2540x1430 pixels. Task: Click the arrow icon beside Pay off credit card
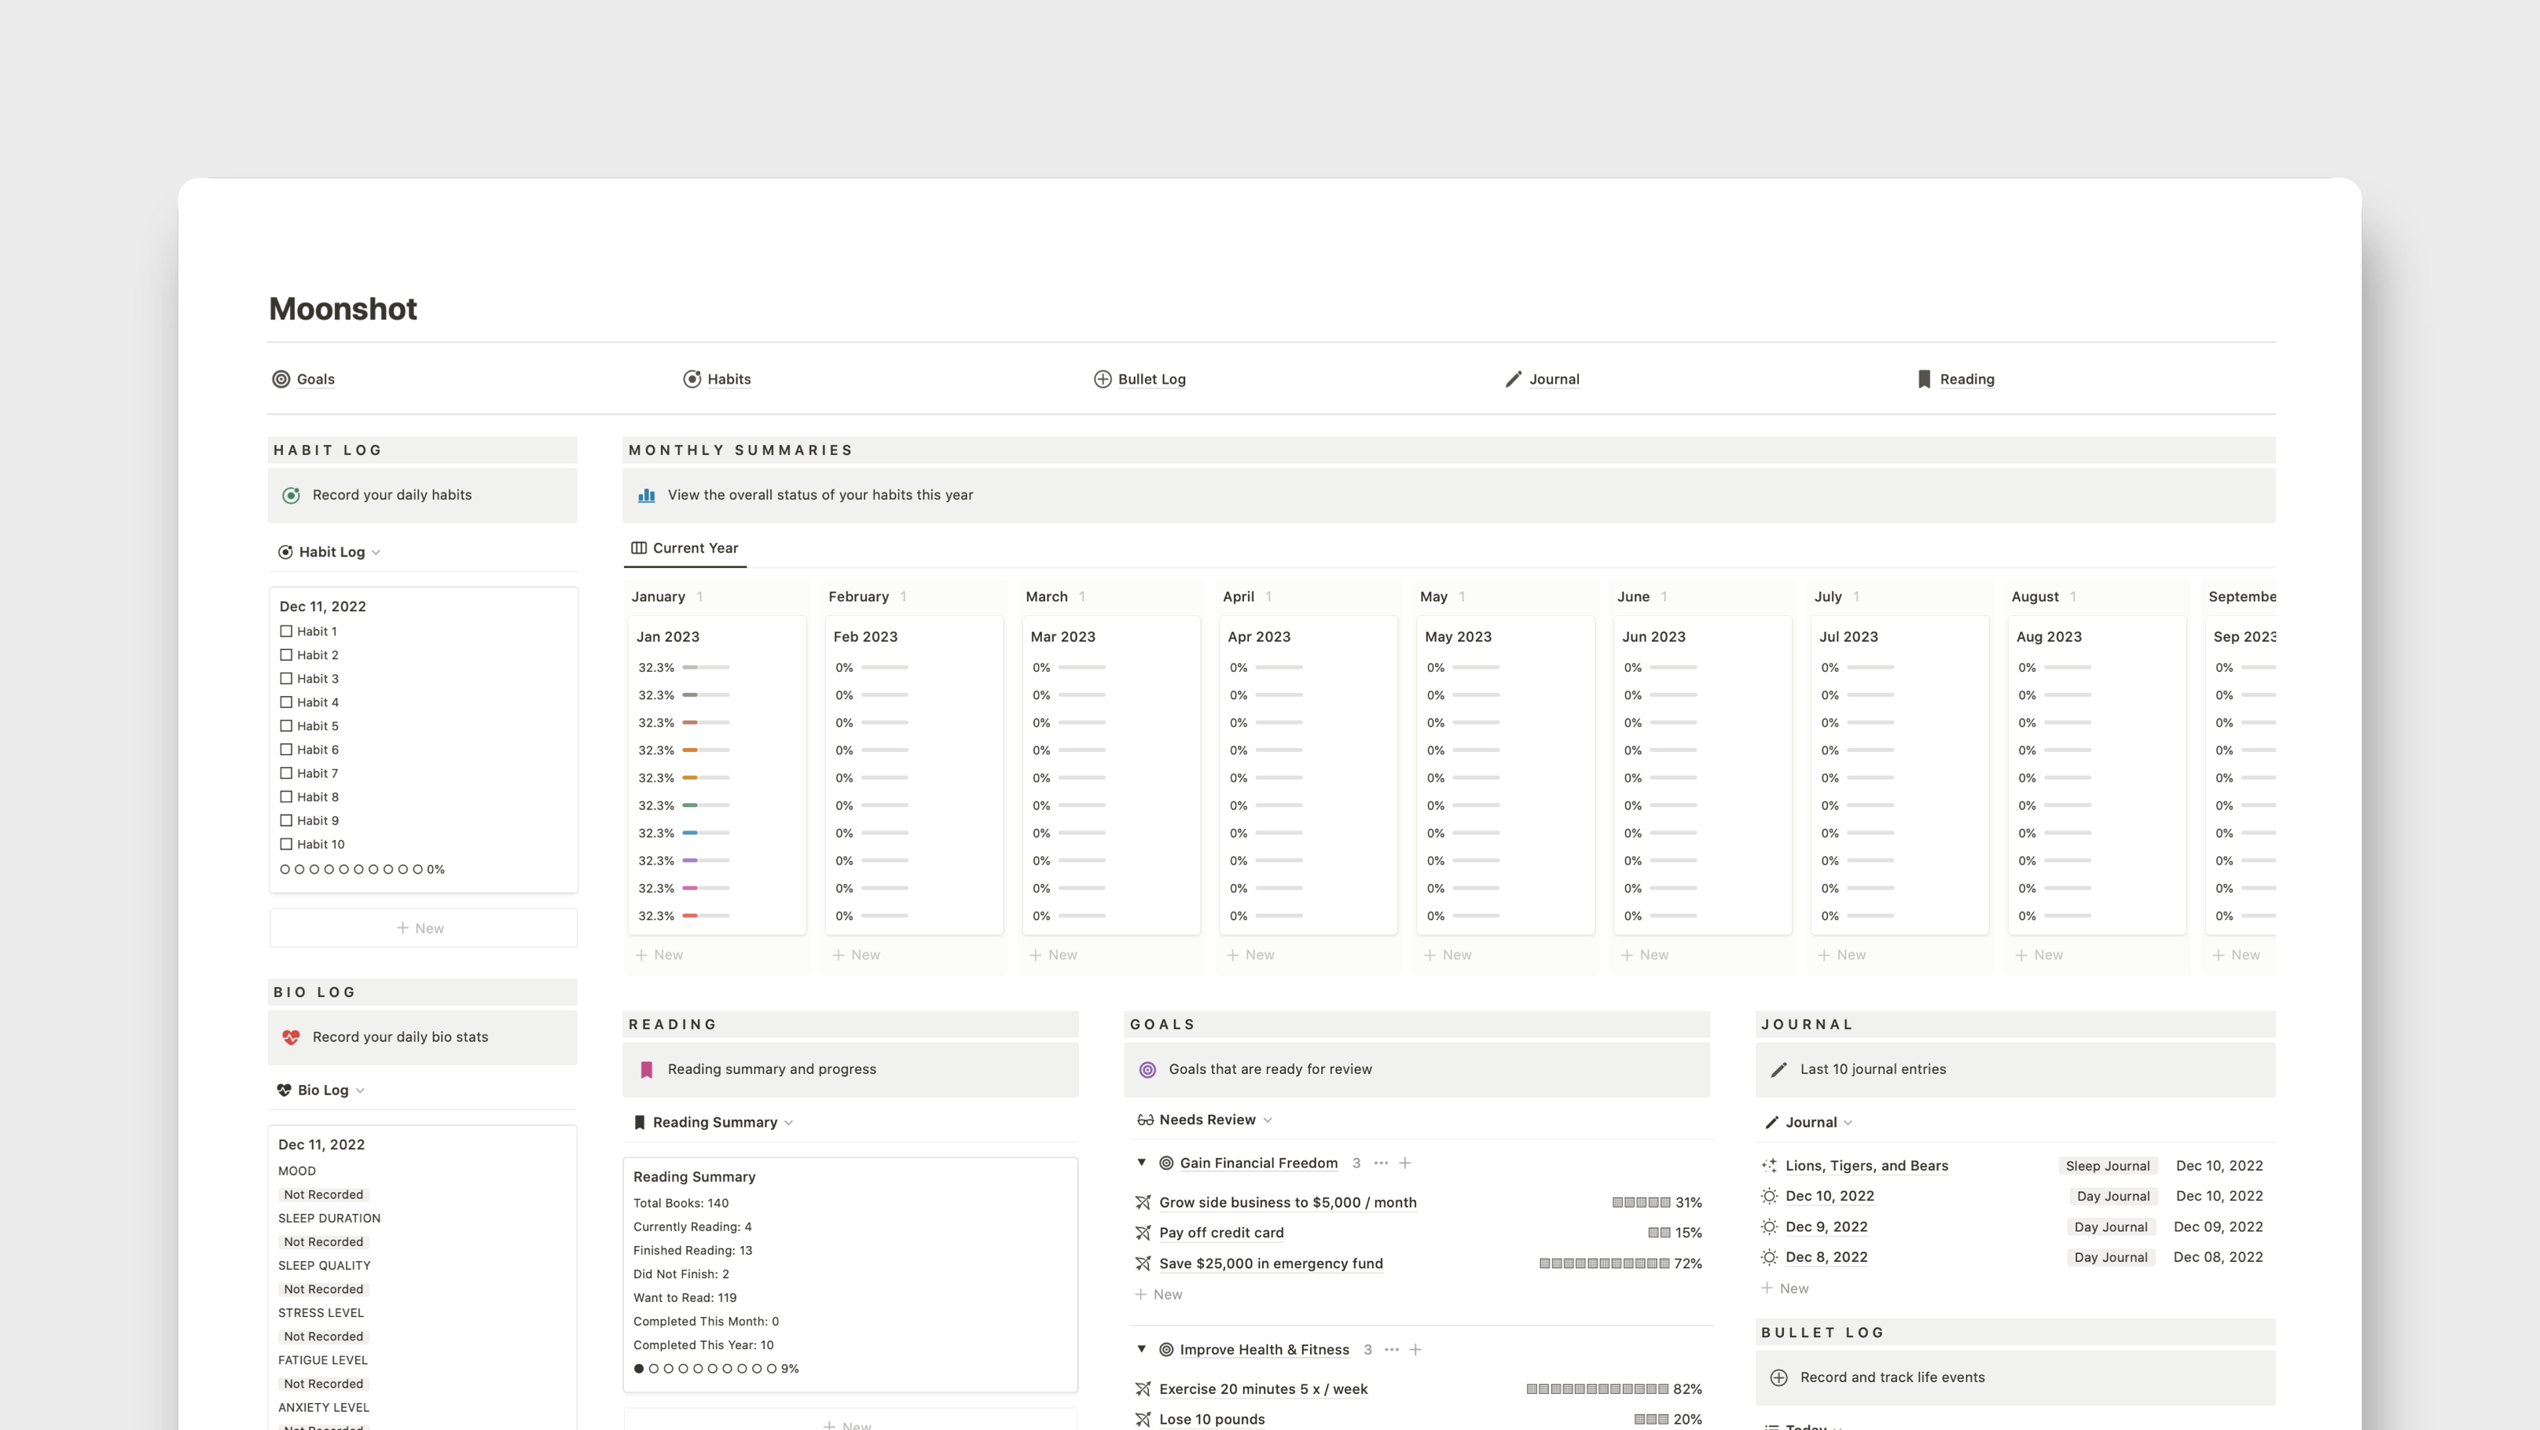1143,1233
